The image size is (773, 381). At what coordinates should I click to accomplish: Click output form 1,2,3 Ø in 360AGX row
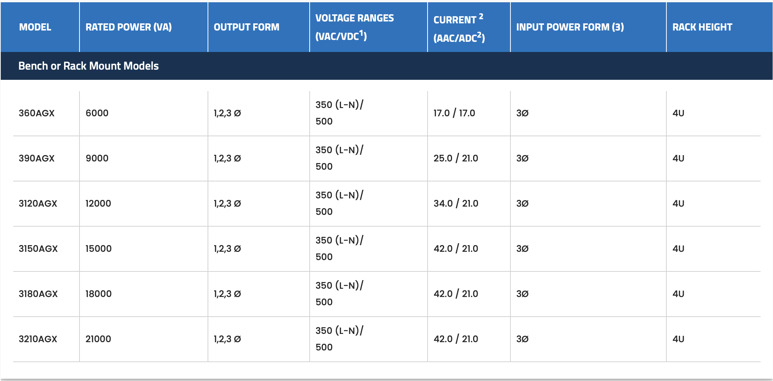[227, 113]
